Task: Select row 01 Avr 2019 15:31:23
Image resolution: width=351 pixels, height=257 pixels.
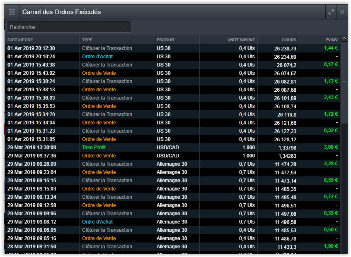Action: click(x=172, y=131)
